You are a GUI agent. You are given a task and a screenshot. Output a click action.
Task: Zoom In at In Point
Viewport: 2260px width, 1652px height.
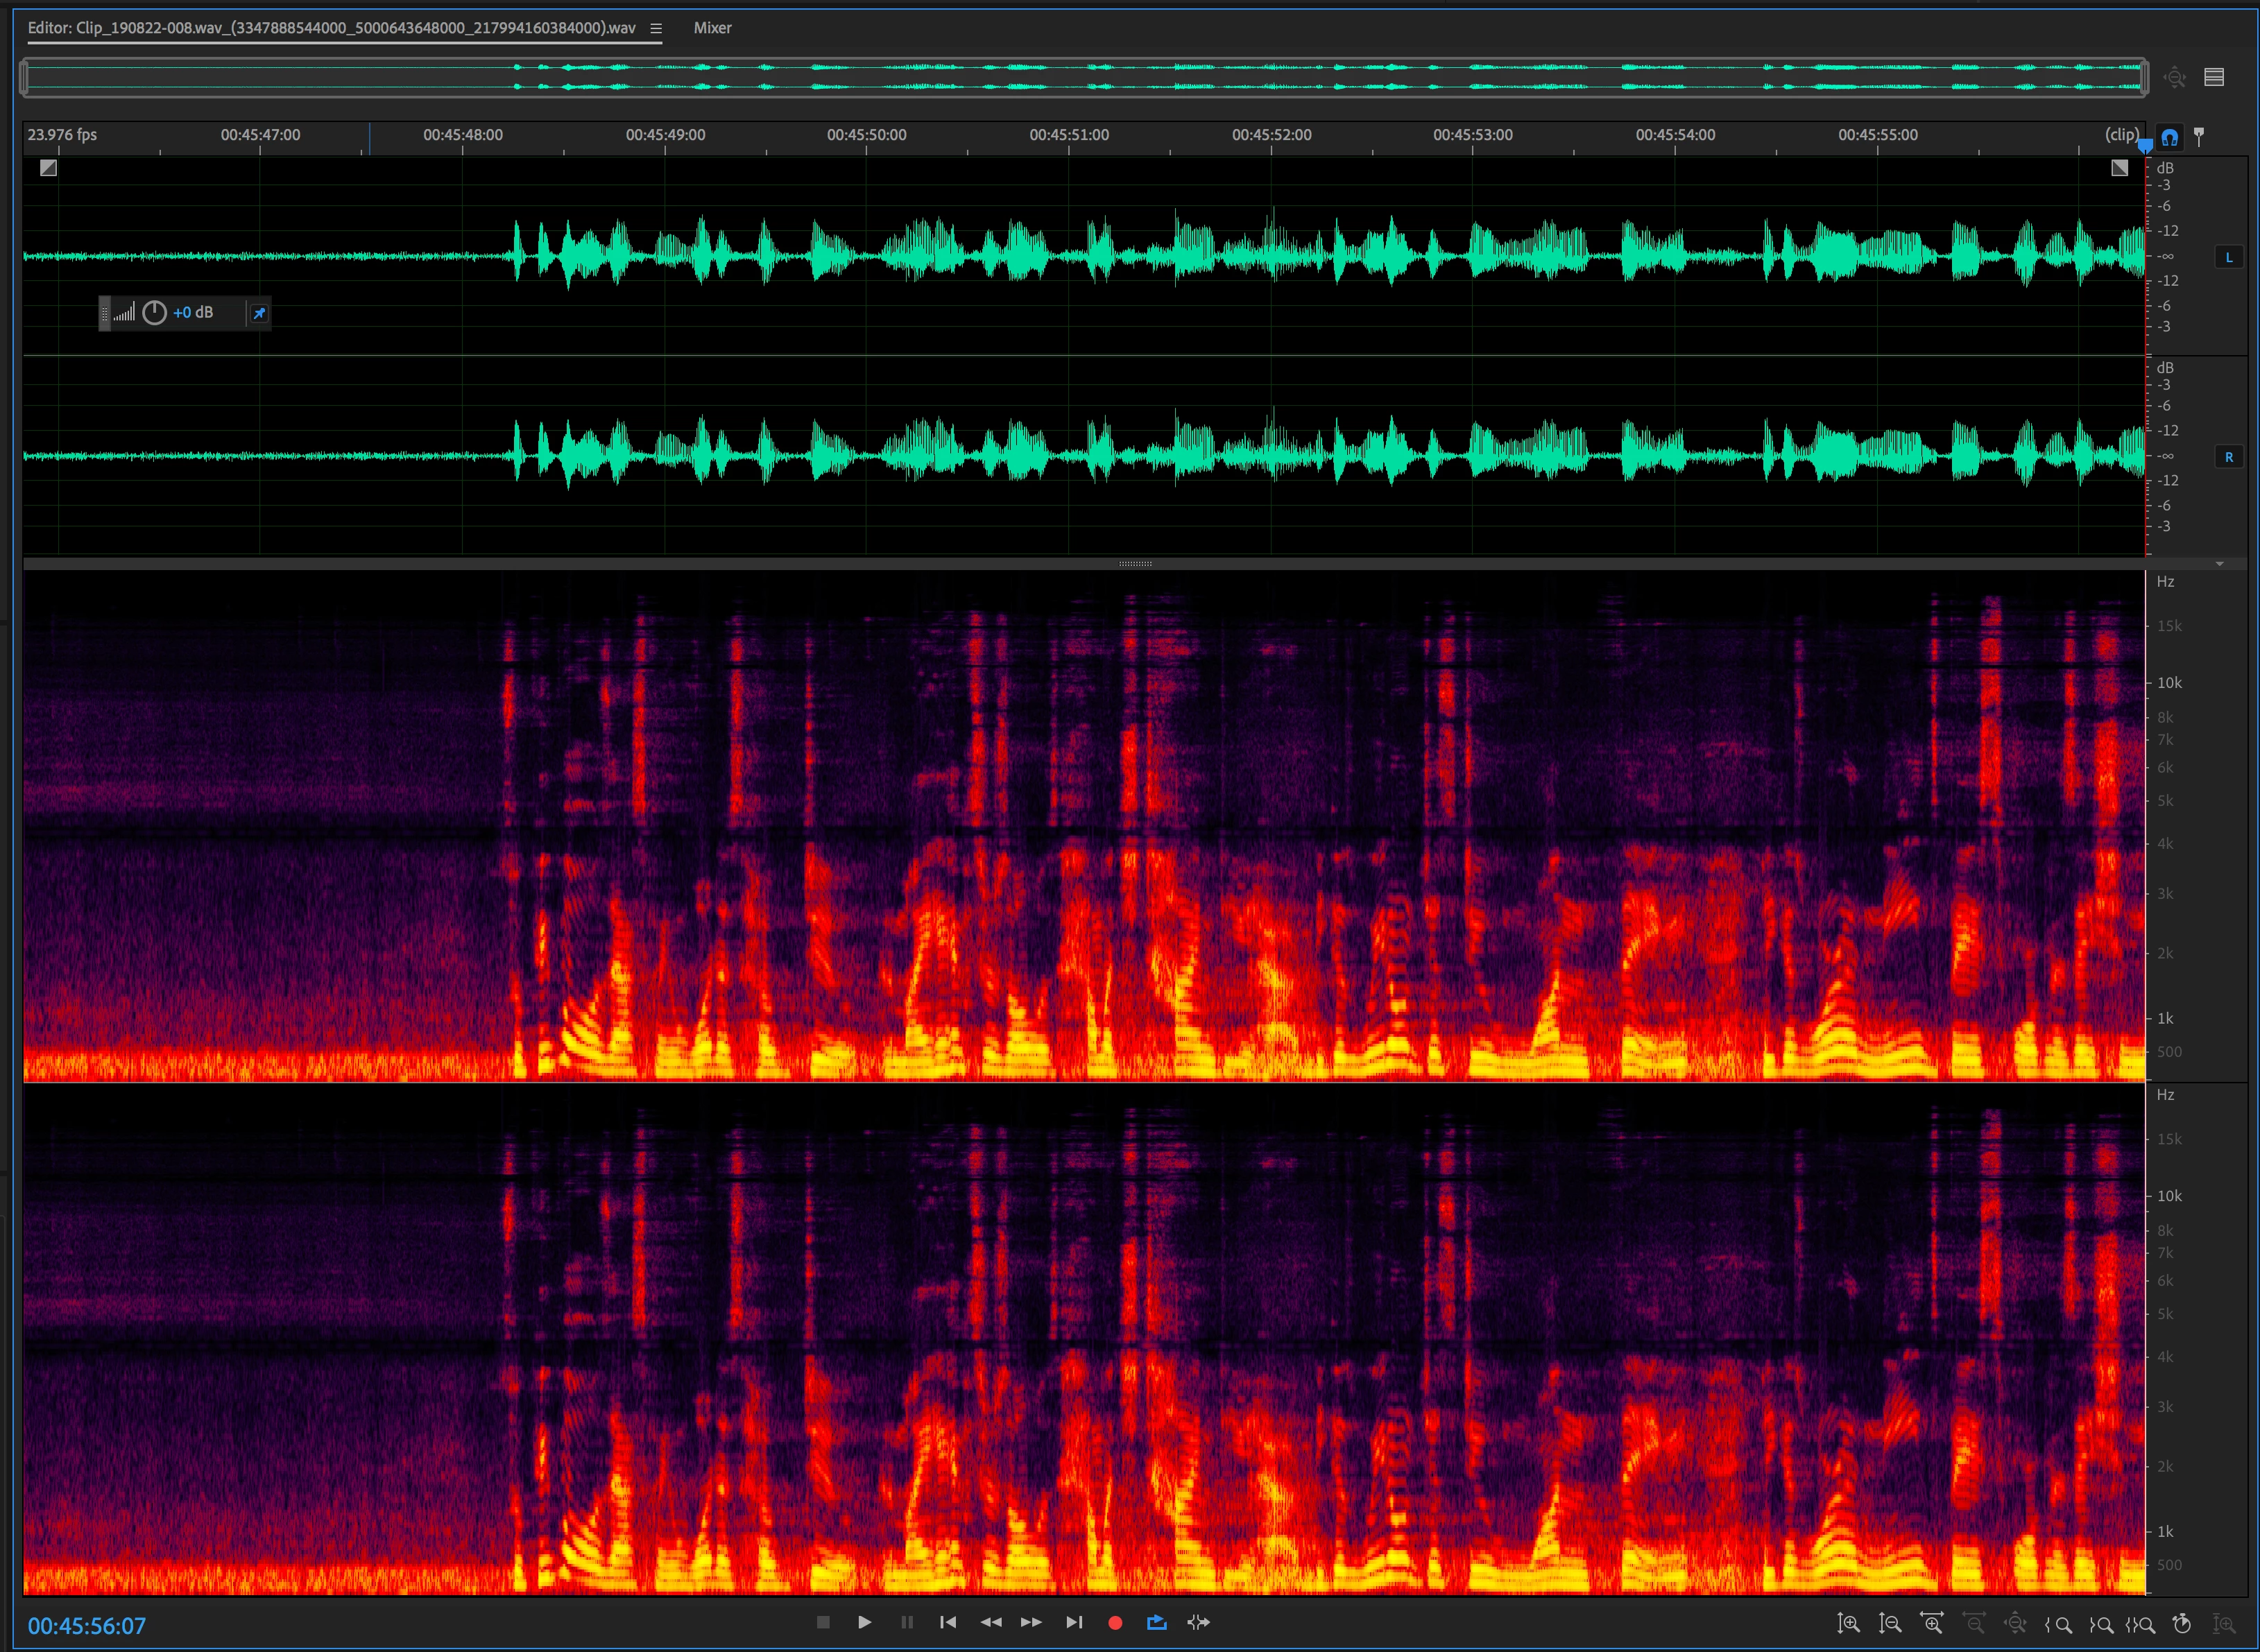(x=2059, y=1625)
